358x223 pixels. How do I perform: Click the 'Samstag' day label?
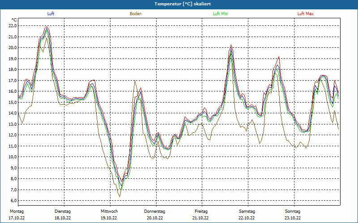[x=247, y=211]
